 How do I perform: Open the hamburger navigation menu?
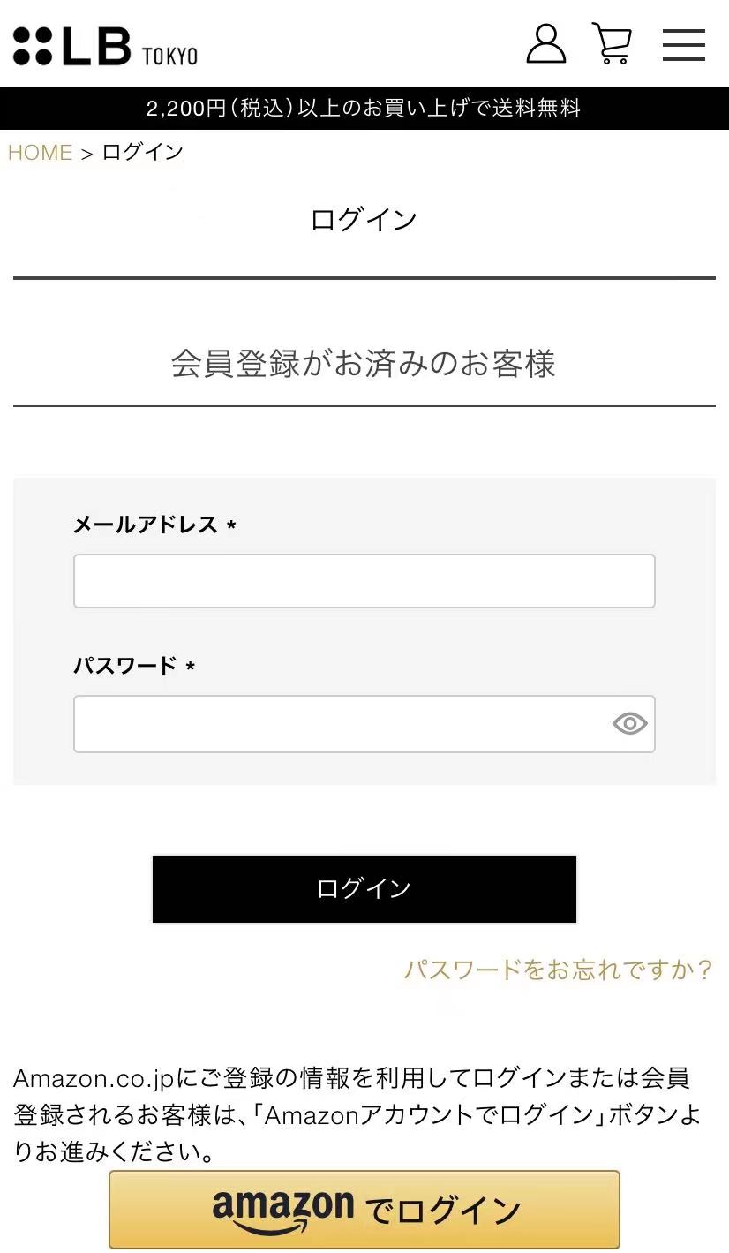click(683, 44)
